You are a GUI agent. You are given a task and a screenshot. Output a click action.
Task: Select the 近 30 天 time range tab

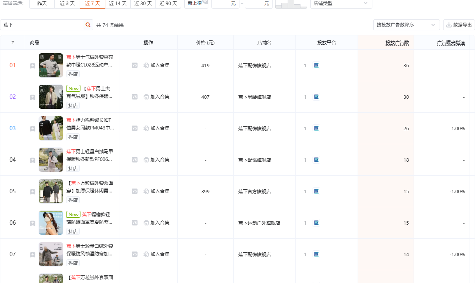click(143, 3)
